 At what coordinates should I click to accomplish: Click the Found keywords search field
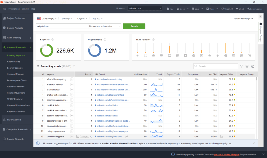(216, 66)
